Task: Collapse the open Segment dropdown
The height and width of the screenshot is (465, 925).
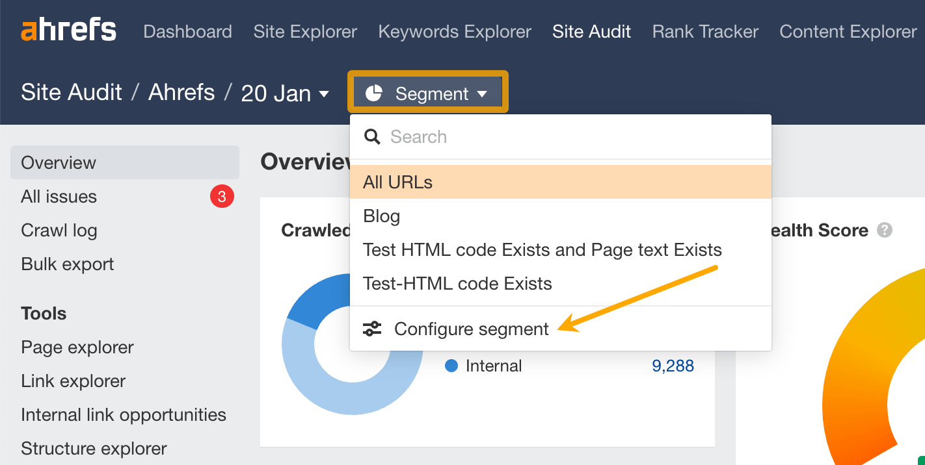Action: point(483,93)
